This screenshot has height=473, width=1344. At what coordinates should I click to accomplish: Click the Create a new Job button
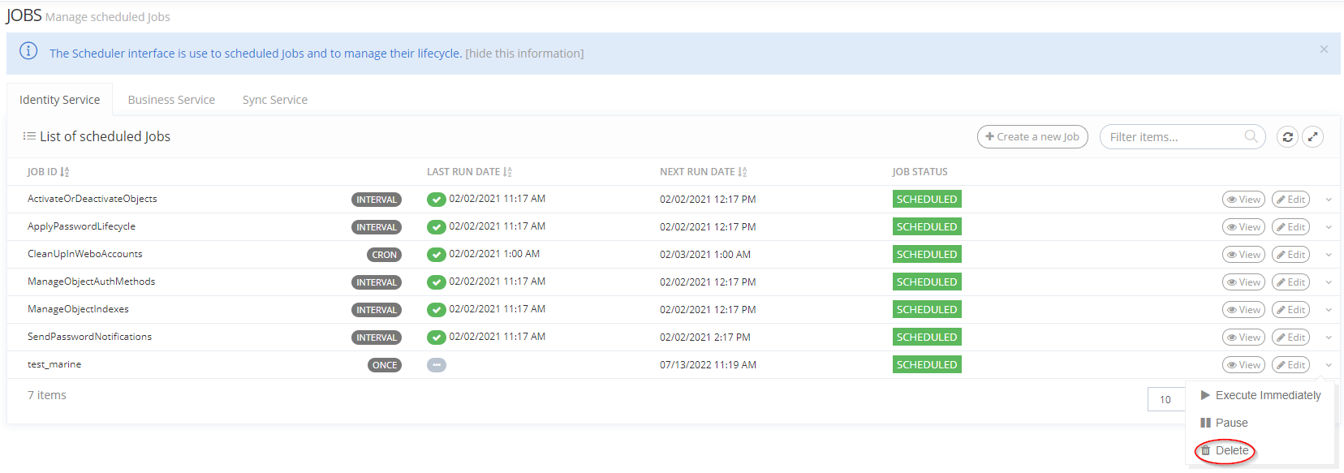pyautogui.click(x=1032, y=137)
